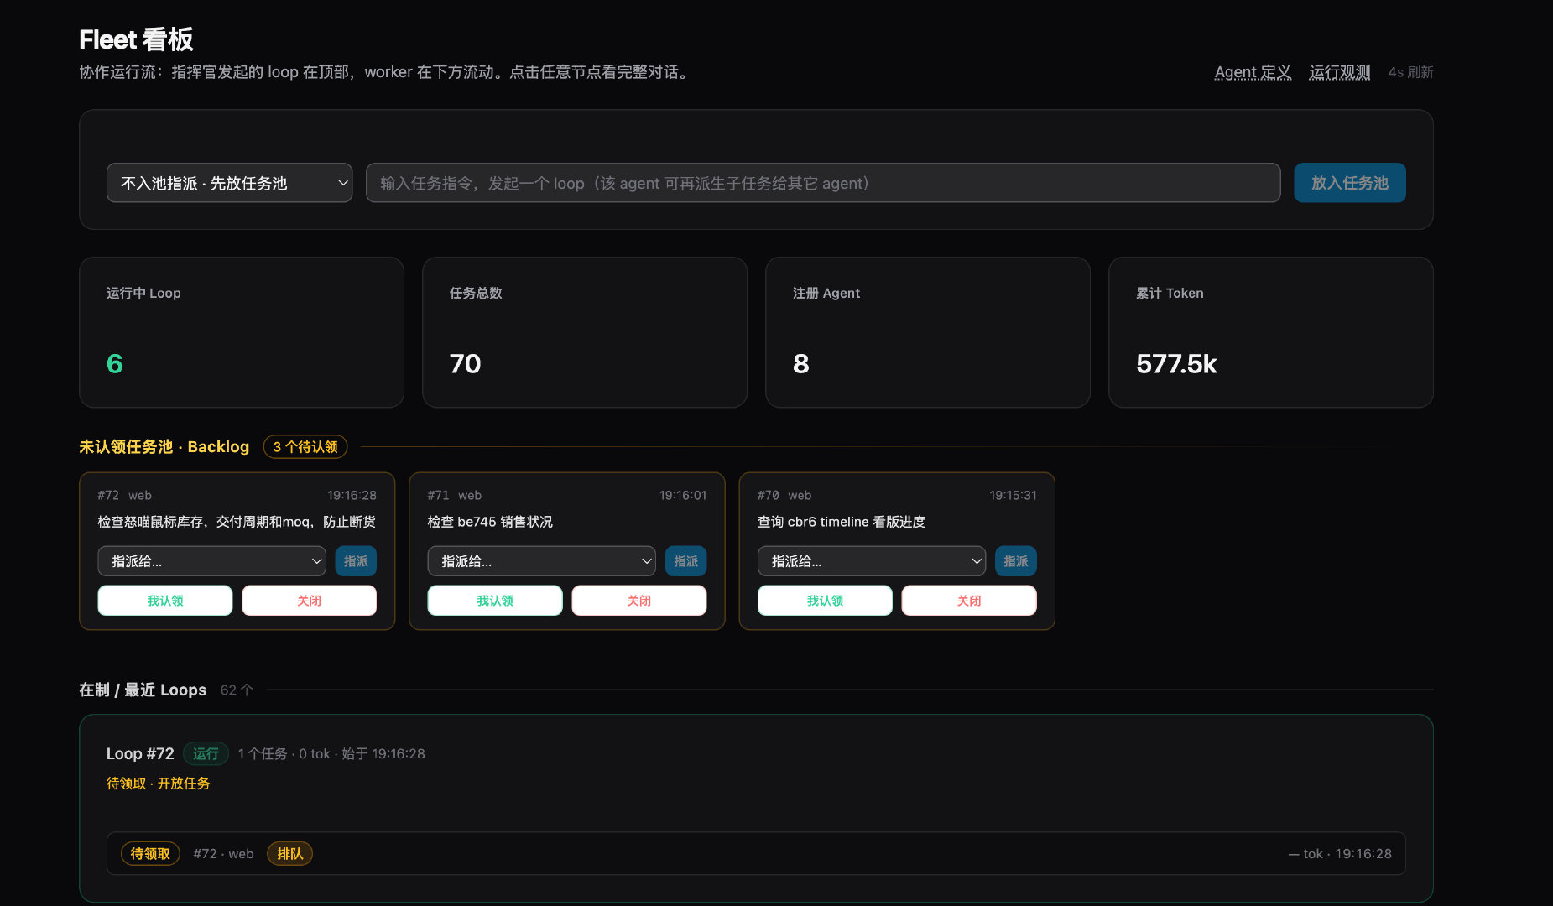Click timestamp 19:15:31 on task #70
The image size is (1553, 906).
[1013, 495]
